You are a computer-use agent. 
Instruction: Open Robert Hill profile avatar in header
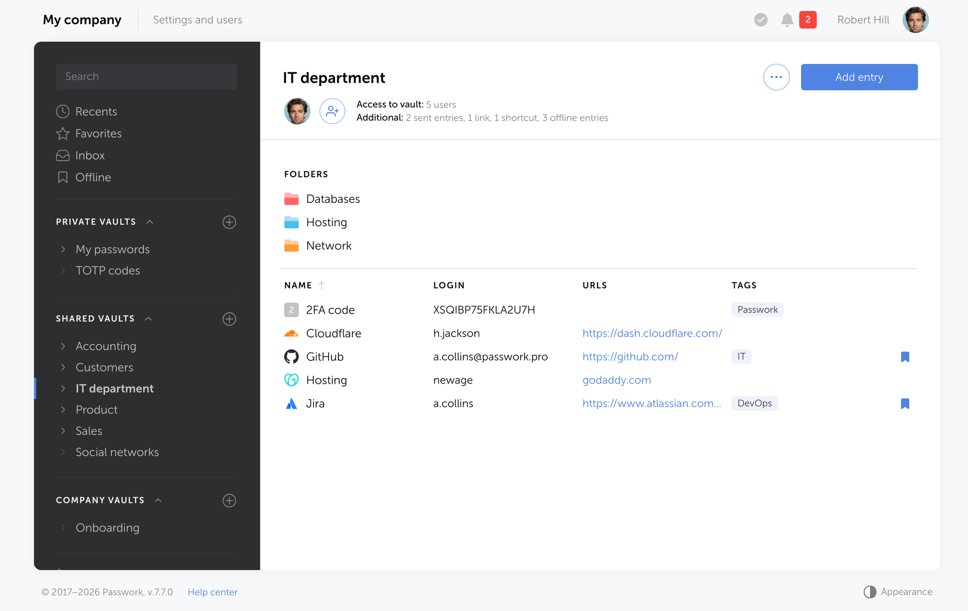[915, 20]
